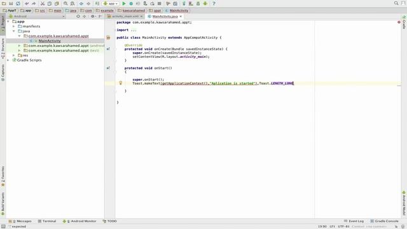Collapse the app module node

pyautogui.click(x=8, y=22)
